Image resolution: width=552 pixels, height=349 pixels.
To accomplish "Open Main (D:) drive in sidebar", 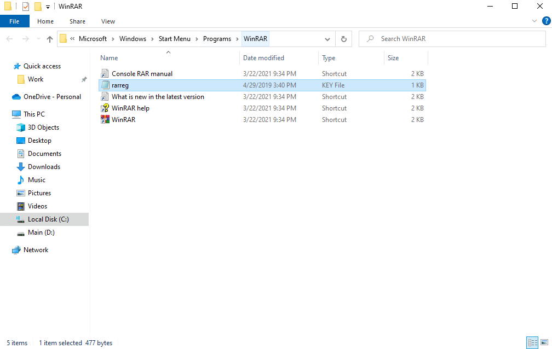I will point(41,232).
